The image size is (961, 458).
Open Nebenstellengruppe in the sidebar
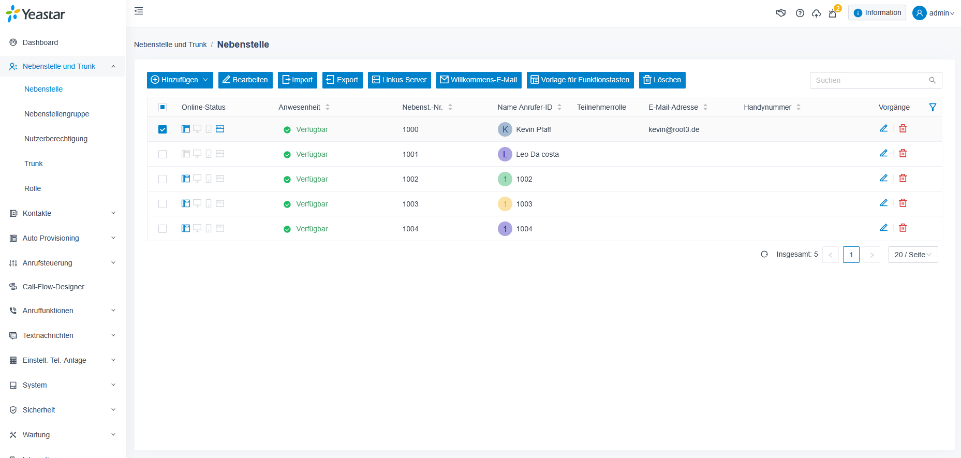click(x=57, y=114)
